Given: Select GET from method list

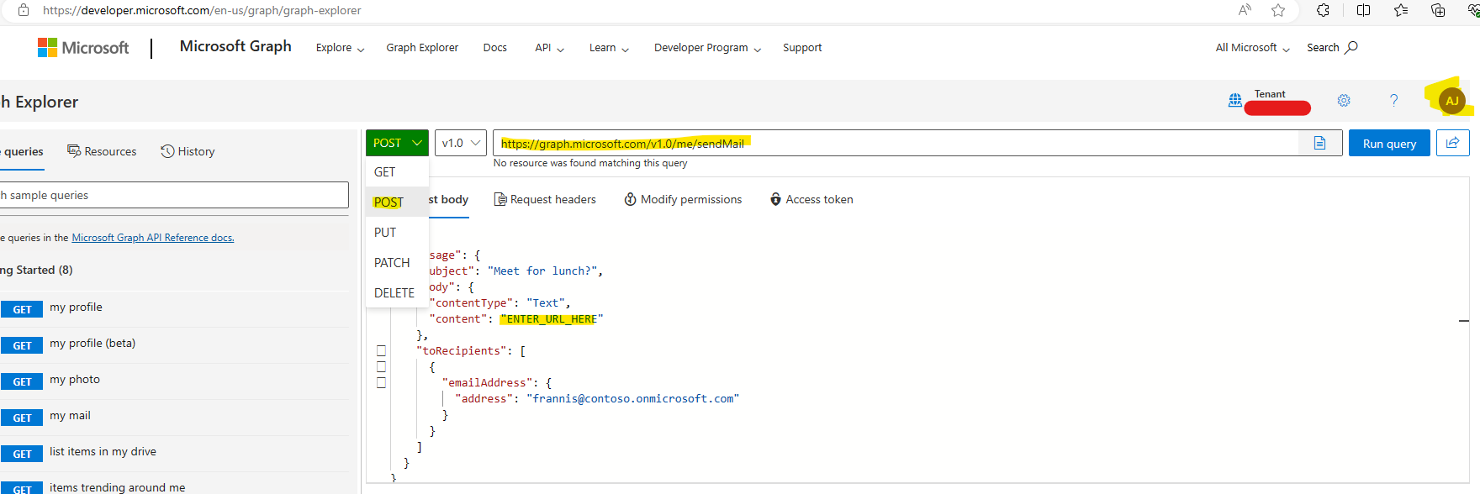Looking at the screenshot, I should (397, 171).
